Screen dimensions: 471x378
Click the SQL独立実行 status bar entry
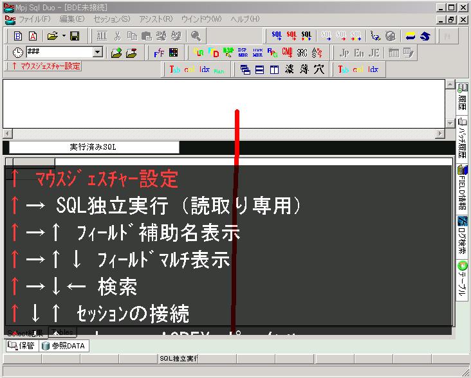point(178,359)
